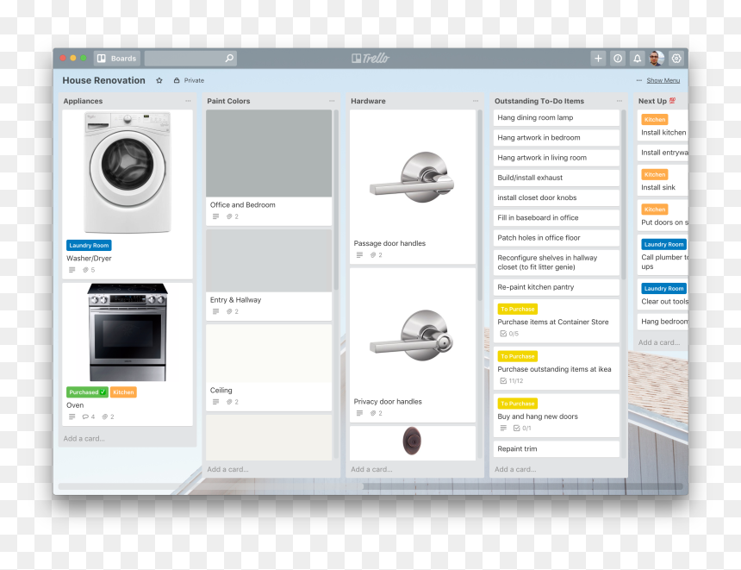
Task: Open the settings gear icon
Action: click(x=676, y=58)
